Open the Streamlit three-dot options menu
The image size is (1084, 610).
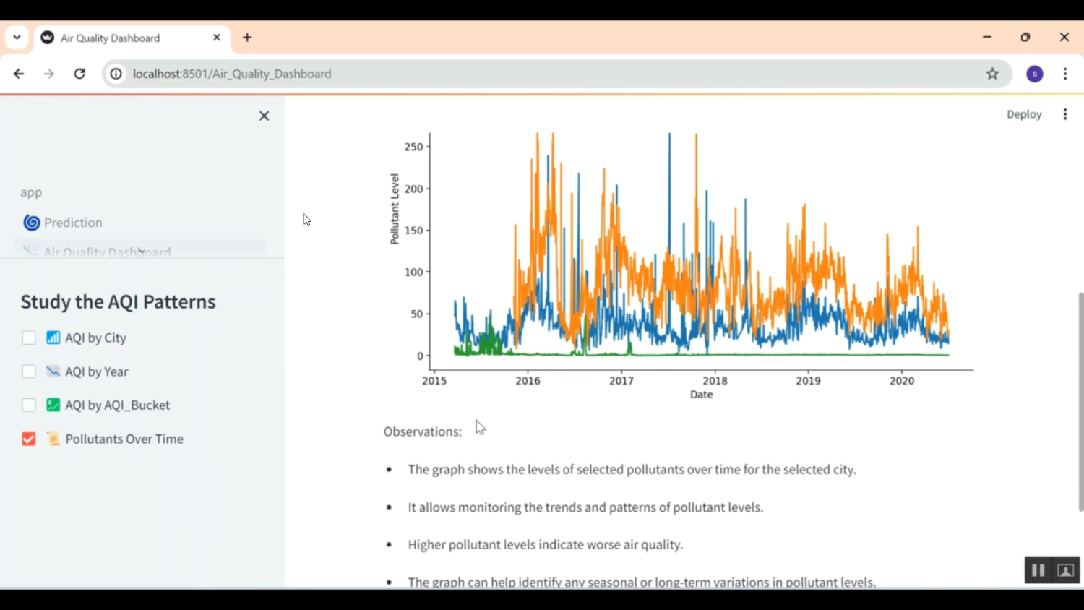(1065, 114)
